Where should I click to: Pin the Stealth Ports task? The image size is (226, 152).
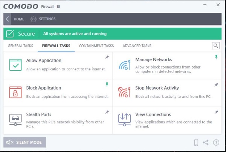click(107, 112)
